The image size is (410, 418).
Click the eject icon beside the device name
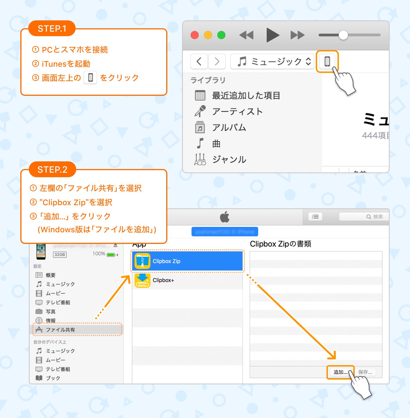point(115,245)
